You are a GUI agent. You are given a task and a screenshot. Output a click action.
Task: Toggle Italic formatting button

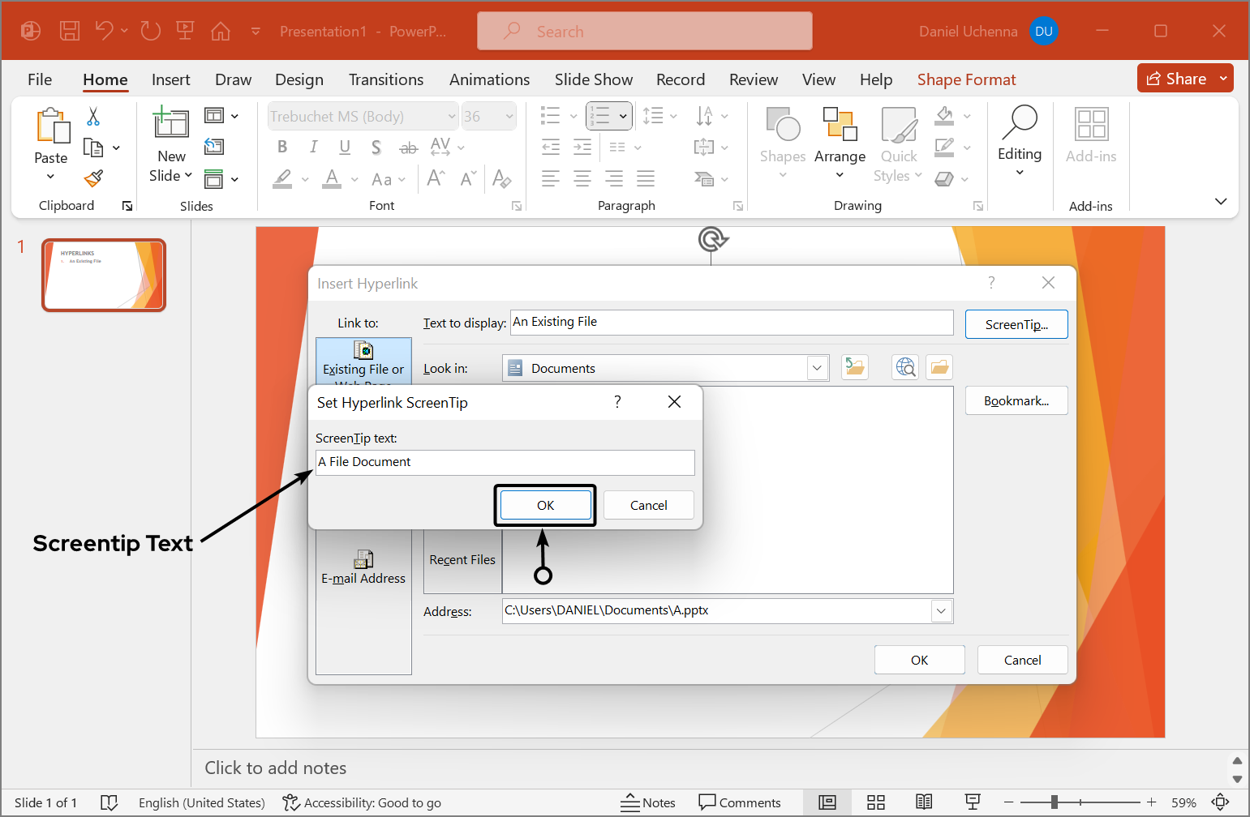pyautogui.click(x=313, y=147)
